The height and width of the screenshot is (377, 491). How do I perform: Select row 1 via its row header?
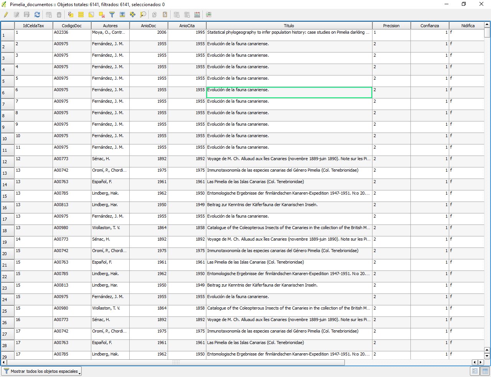click(x=7, y=35)
